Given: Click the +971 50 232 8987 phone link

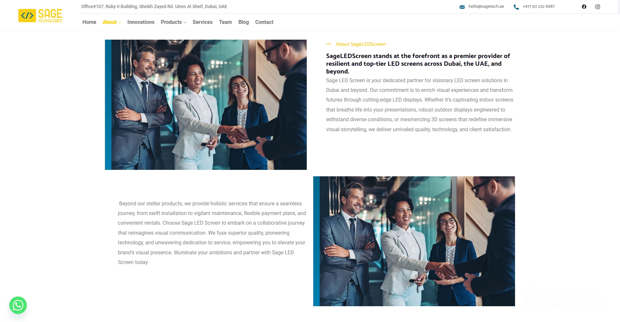Looking at the screenshot, I should 539,6.
